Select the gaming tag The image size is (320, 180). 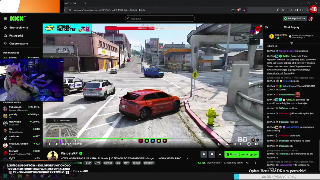[x=108, y=163]
